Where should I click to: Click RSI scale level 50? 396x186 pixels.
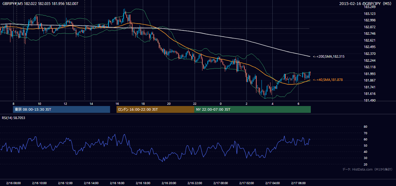pyautogui.click(x=365, y=145)
